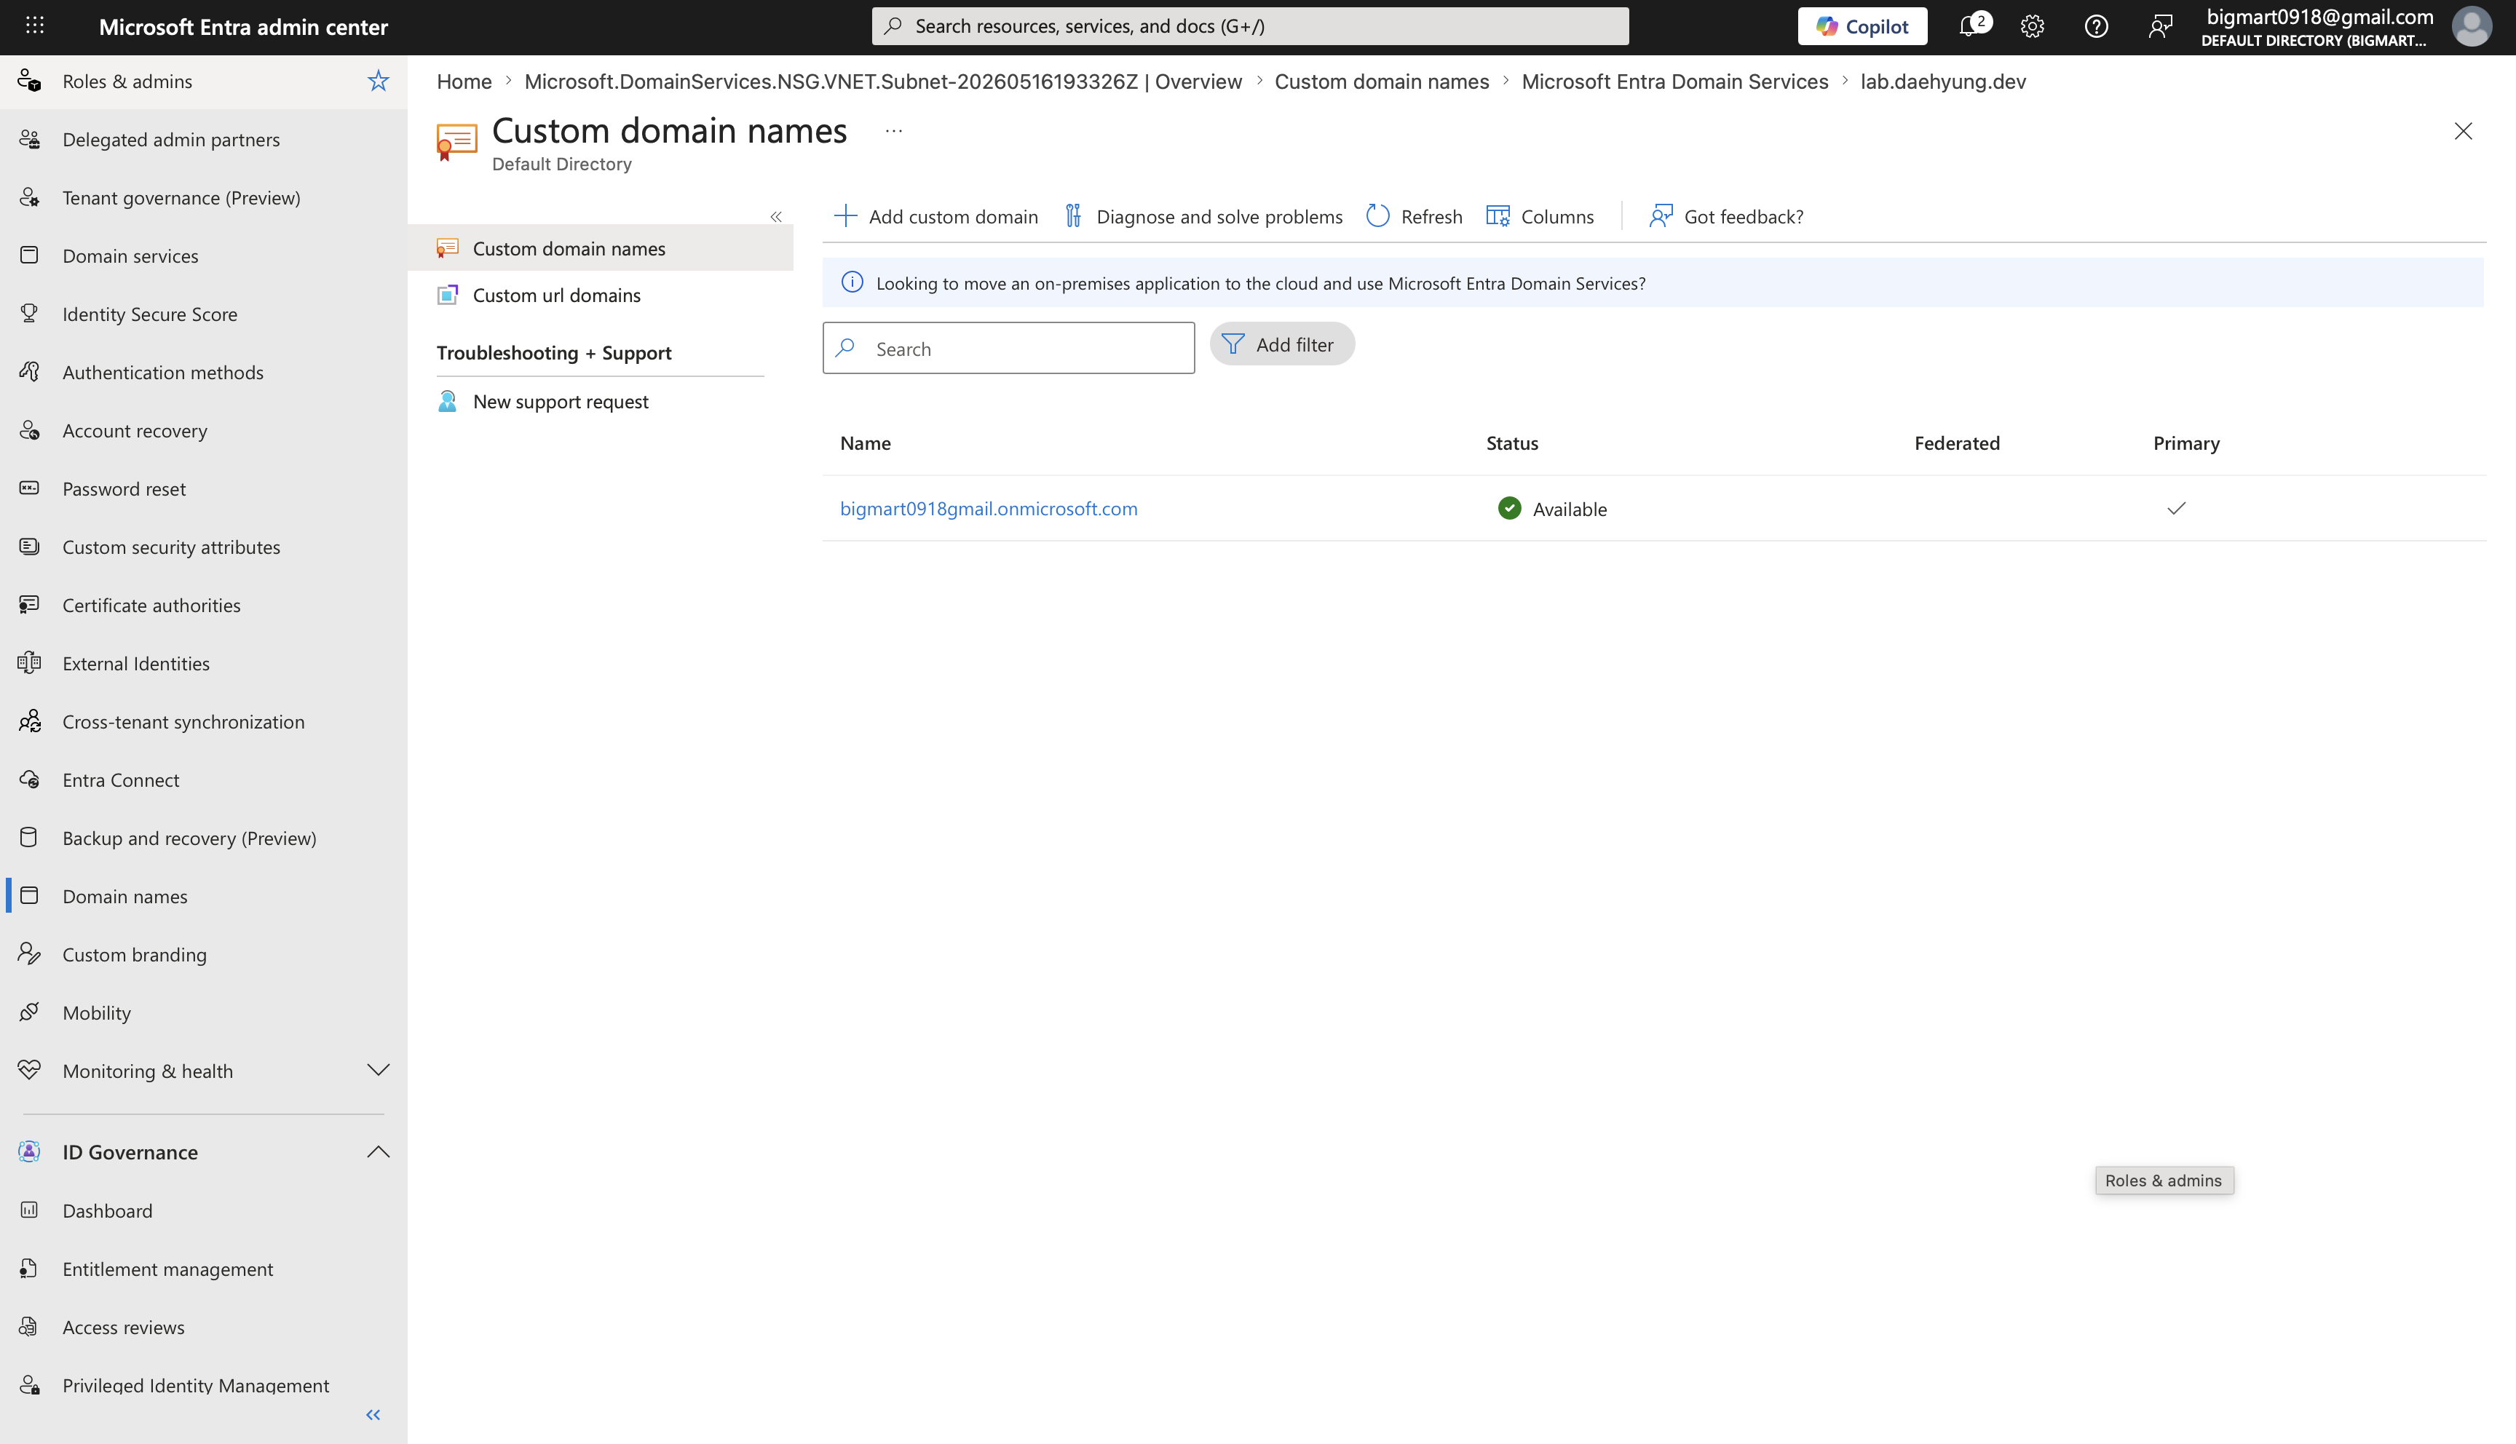Go to Home breadcrumb
The width and height of the screenshot is (2516, 1444).
coord(464,82)
